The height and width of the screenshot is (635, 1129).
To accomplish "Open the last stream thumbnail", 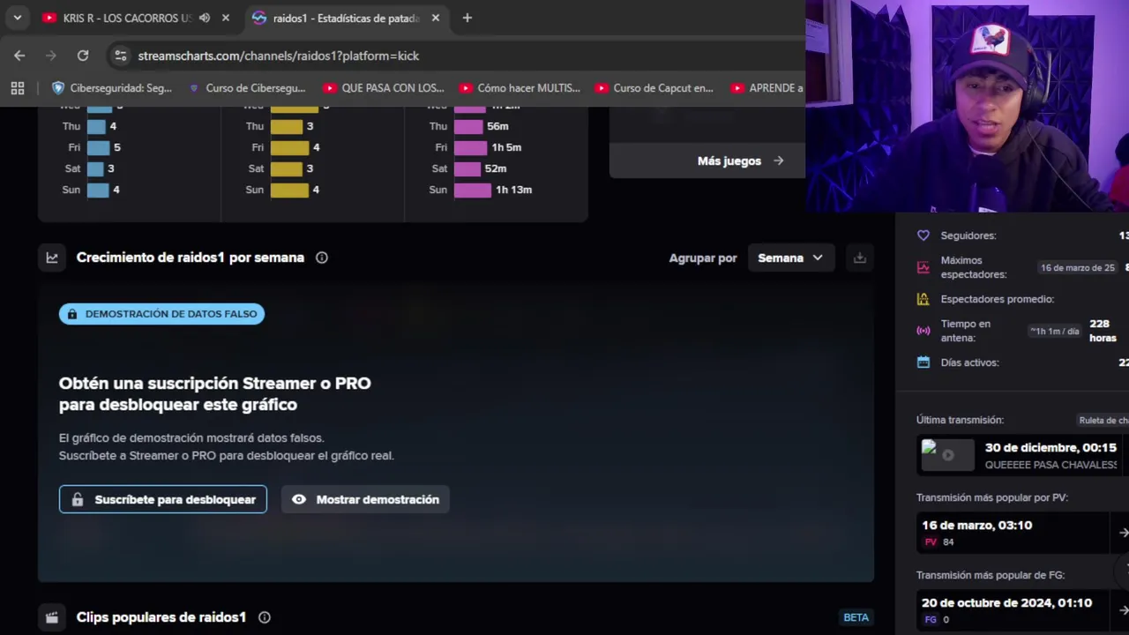I will tap(947, 455).
